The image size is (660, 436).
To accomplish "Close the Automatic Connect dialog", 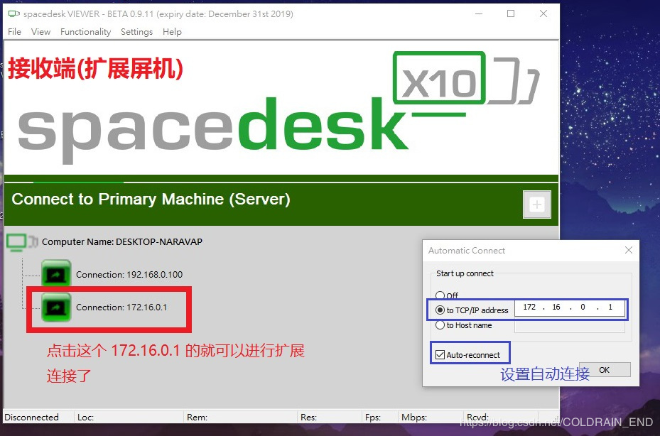I will tap(629, 250).
